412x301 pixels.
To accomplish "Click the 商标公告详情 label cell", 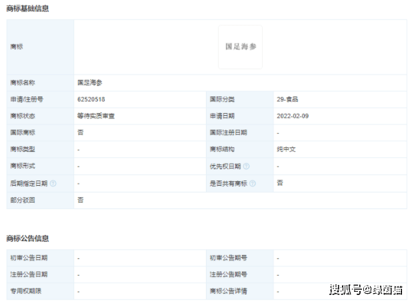I will tap(240, 291).
